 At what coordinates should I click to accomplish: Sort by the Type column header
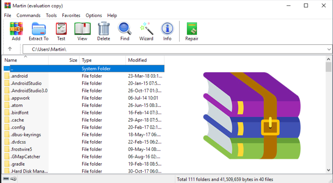point(103,60)
